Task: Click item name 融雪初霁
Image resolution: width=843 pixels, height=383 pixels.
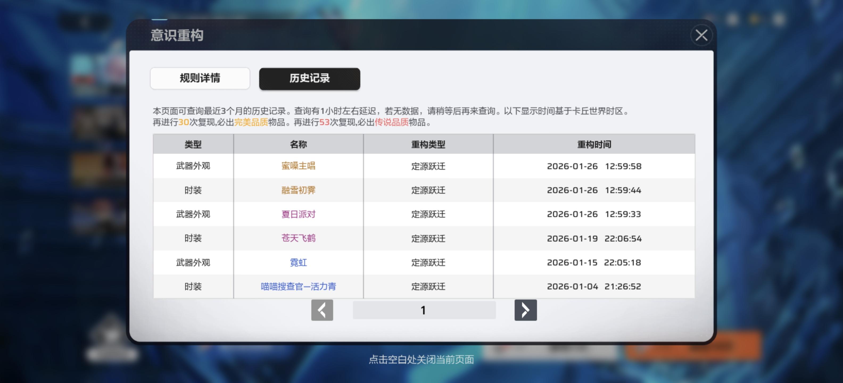Action: [x=298, y=190]
